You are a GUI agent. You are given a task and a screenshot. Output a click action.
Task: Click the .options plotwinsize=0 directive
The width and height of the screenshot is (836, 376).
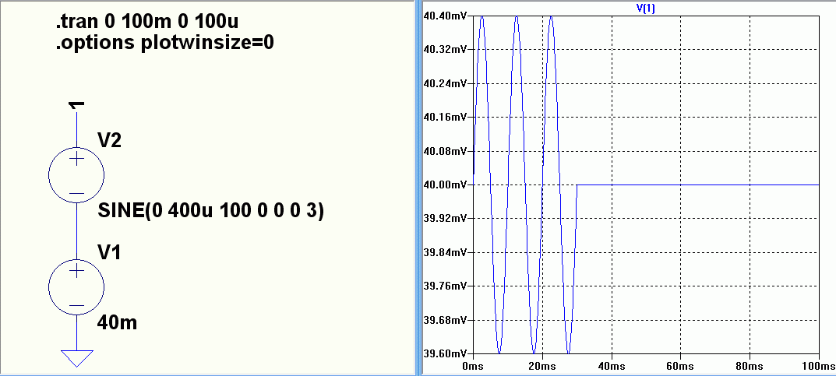pyautogui.click(x=164, y=44)
